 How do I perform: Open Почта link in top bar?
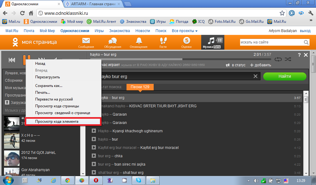tap(29, 31)
